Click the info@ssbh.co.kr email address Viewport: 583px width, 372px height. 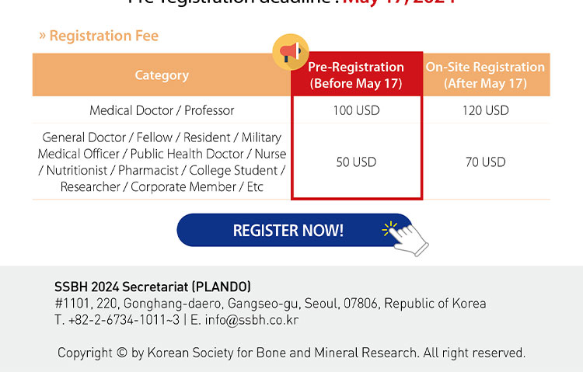pos(252,320)
